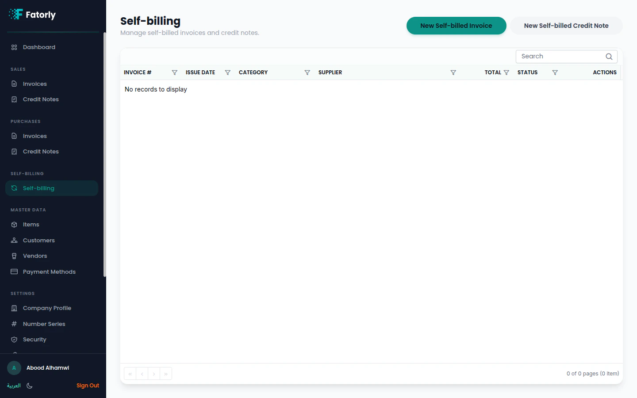Sort by Supplier column header

click(330, 73)
